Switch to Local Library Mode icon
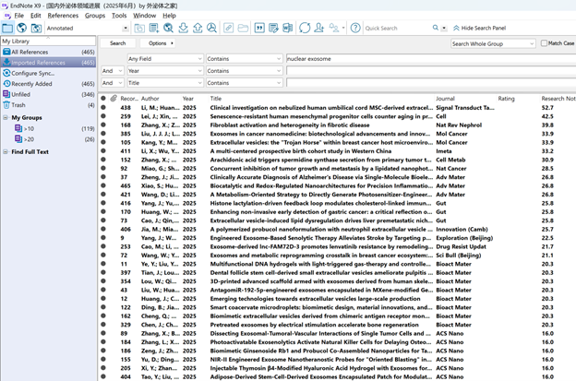Viewport: 576px width, 381px height. (x=7, y=28)
